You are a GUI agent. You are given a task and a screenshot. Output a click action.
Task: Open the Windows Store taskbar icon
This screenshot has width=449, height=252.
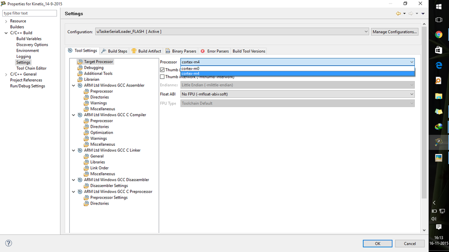(x=438, y=50)
